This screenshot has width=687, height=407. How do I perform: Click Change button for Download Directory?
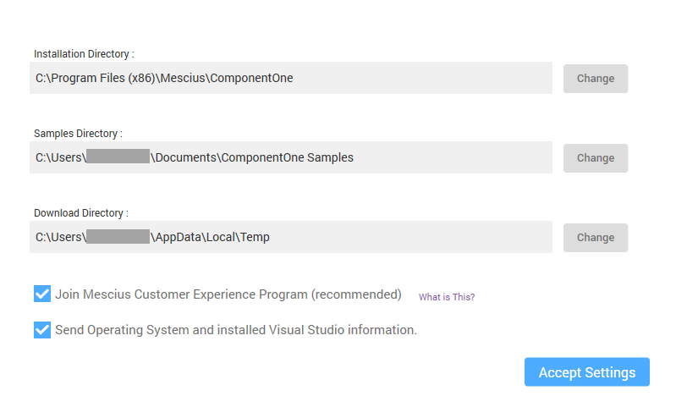pos(595,238)
